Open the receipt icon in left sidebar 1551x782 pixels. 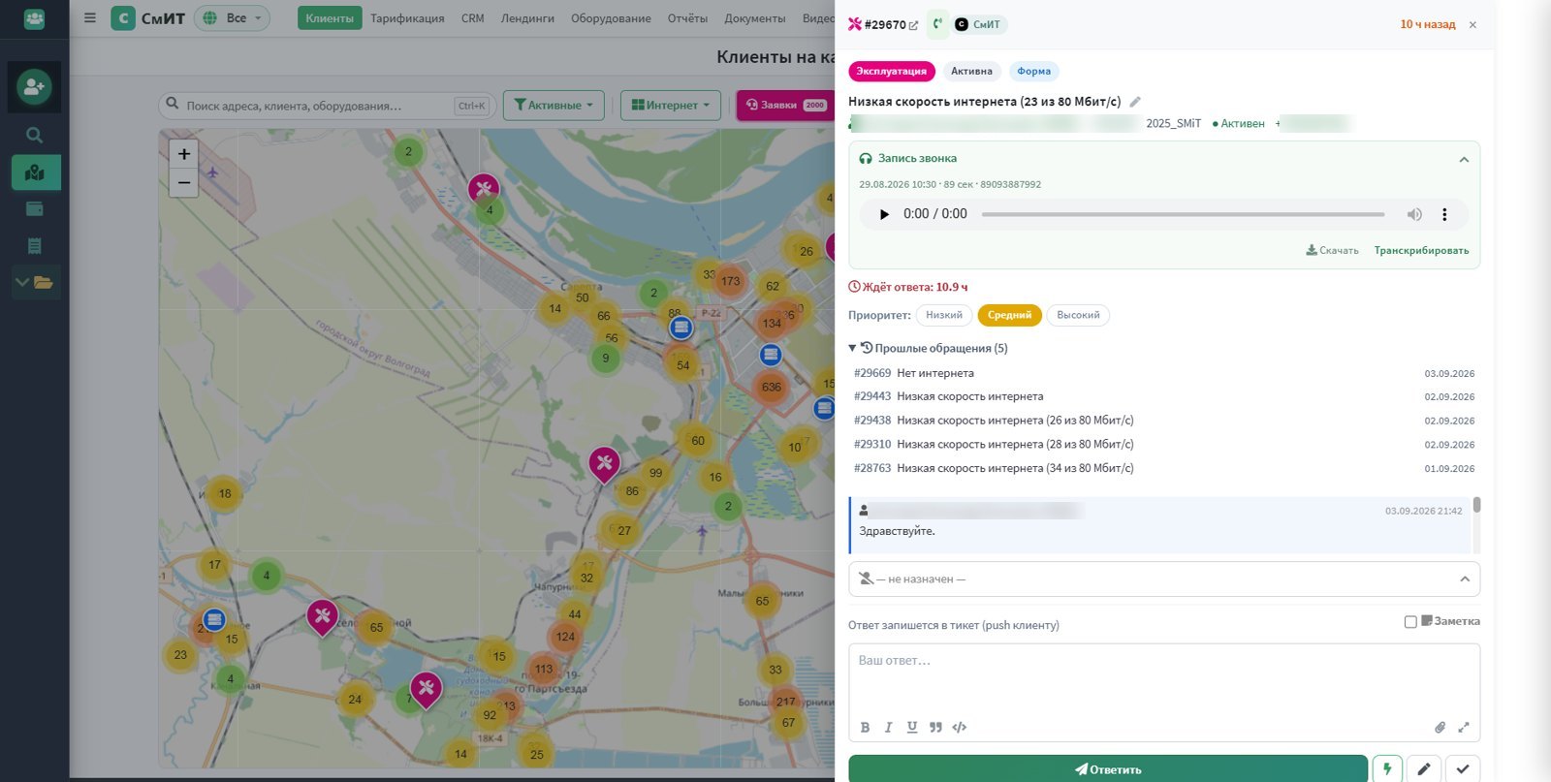[35, 245]
